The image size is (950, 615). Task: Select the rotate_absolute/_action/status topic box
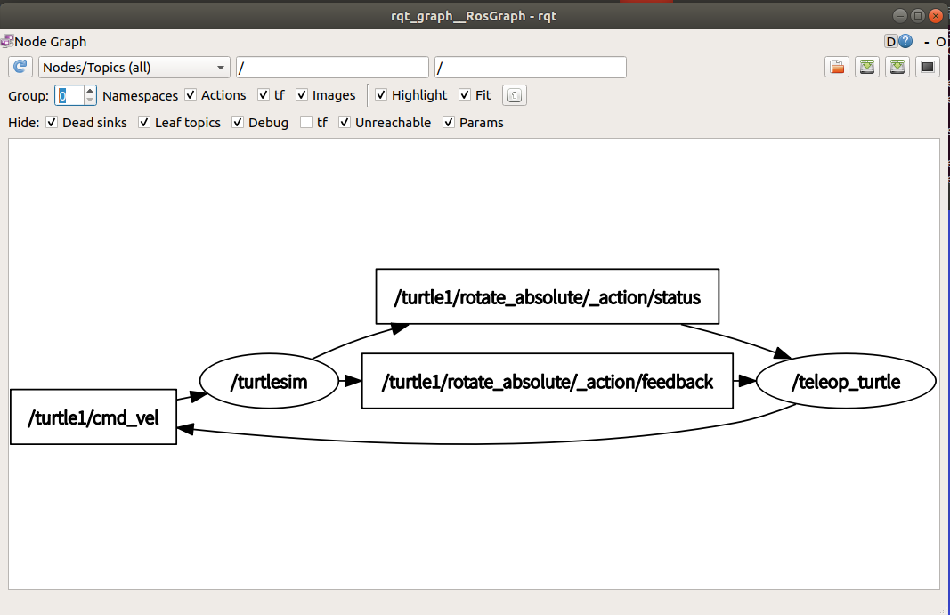tap(547, 296)
